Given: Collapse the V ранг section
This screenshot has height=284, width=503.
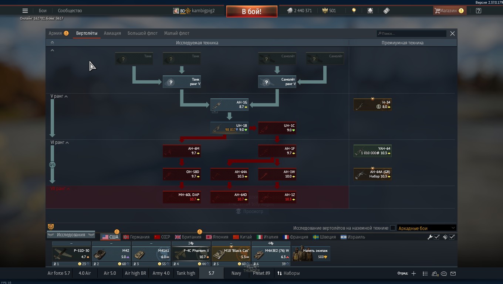Looking at the screenshot, I should [x=60, y=96].
